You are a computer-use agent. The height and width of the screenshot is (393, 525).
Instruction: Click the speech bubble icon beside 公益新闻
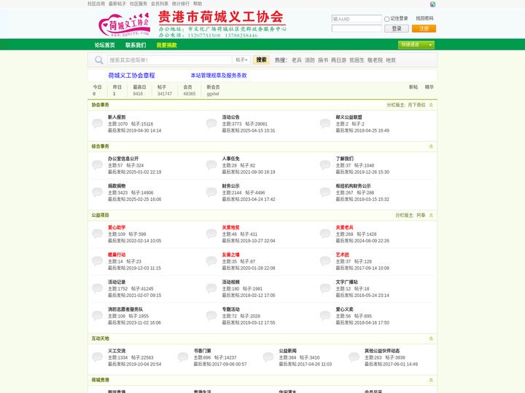click(x=268, y=357)
